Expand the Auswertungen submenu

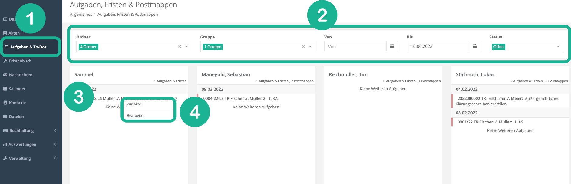pos(55,144)
